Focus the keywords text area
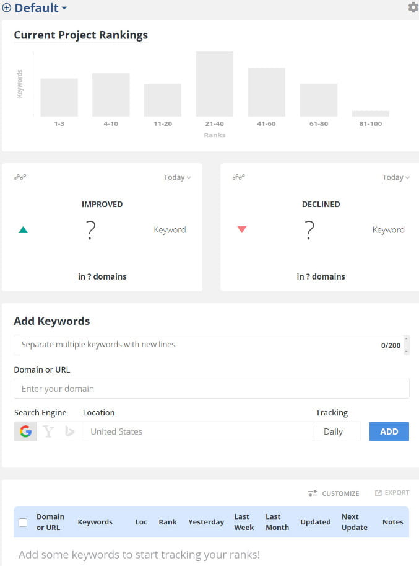Image resolution: width=419 pixels, height=566 pixels. point(198,345)
